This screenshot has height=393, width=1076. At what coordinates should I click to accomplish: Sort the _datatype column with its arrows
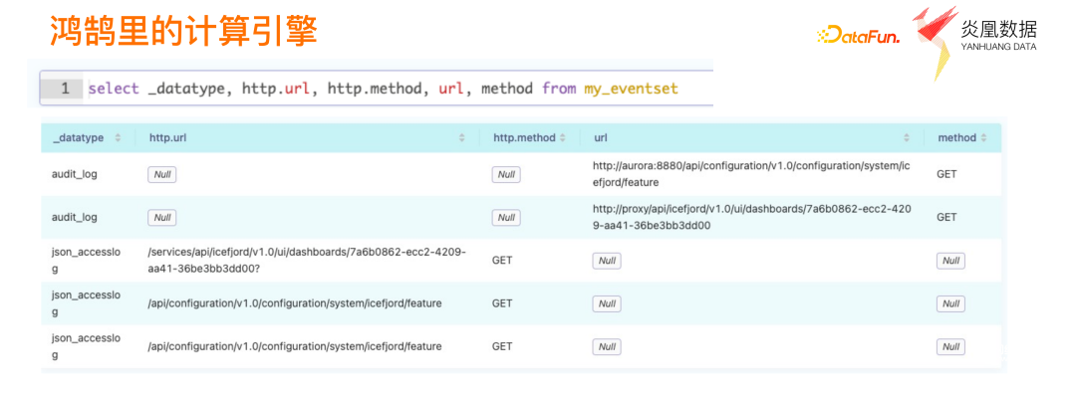118,138
